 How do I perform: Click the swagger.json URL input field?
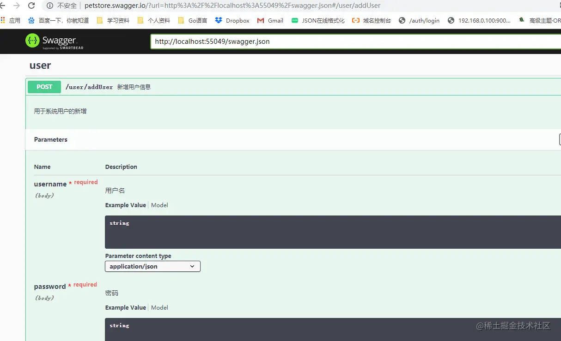(x=356, y=42)
